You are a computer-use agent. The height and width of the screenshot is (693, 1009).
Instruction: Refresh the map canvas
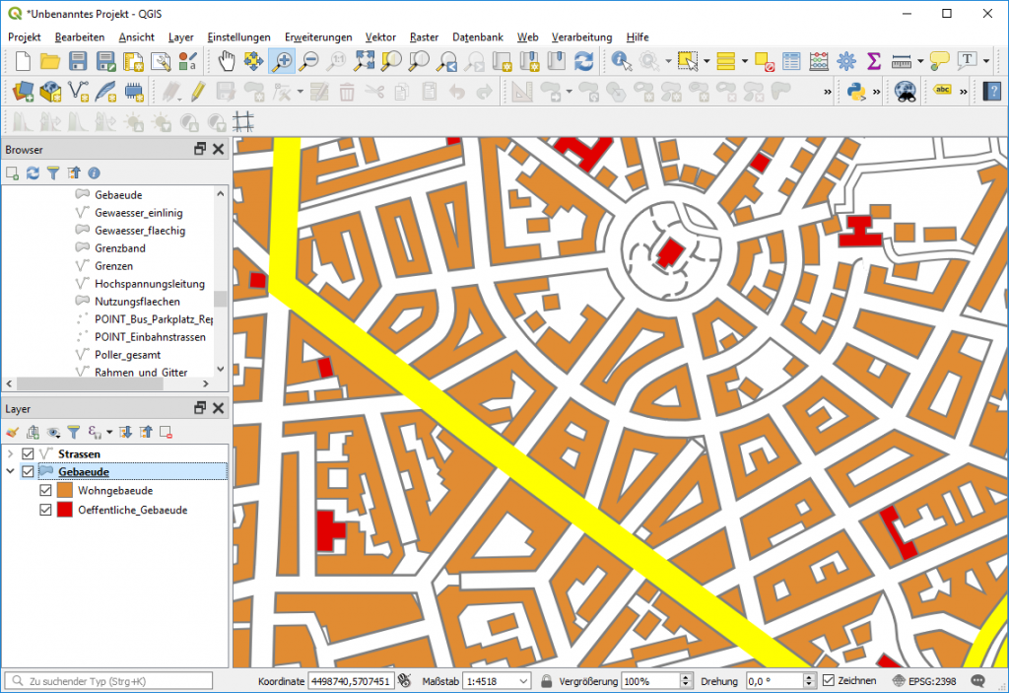click(x=583, y=61)
